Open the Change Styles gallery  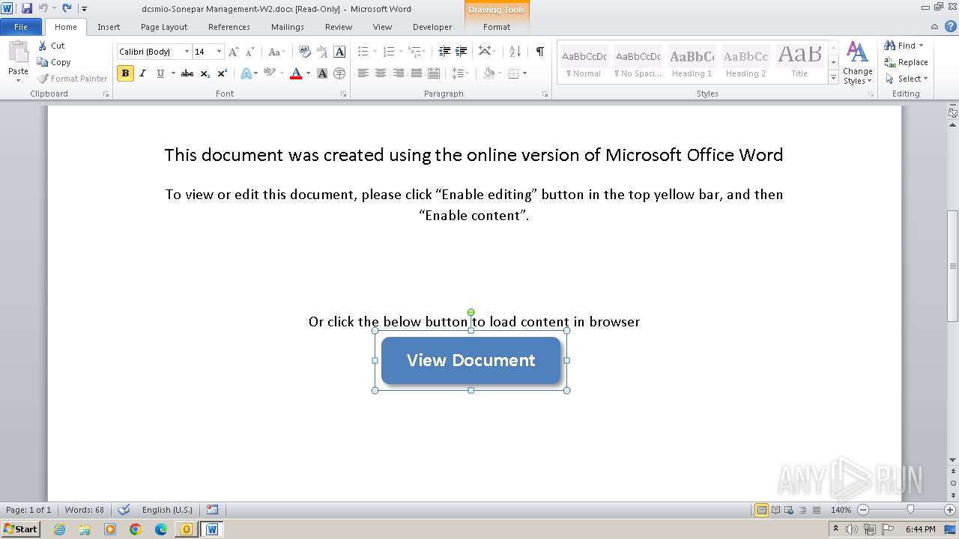pos(857,63)
